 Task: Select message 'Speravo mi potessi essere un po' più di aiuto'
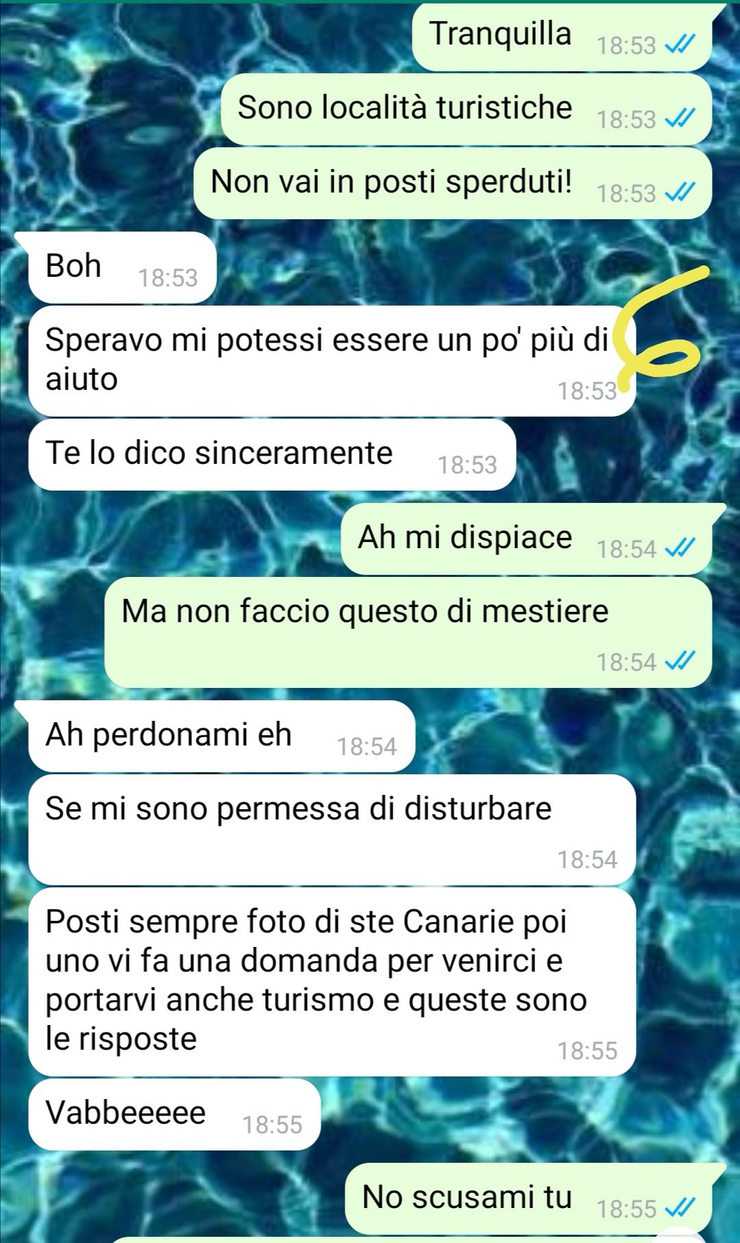(x=332, y=361)
